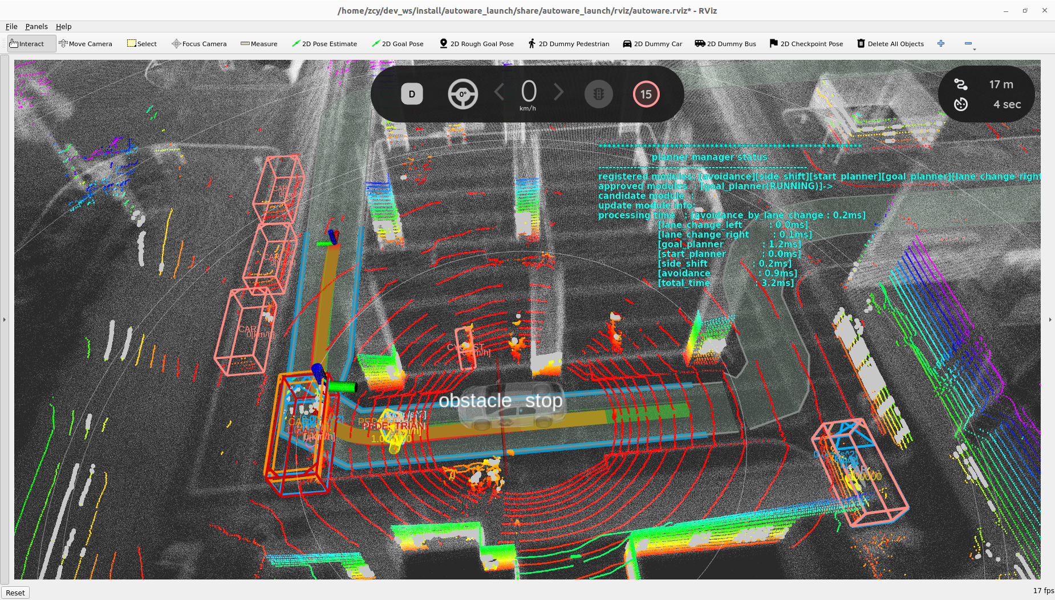
Task: Add a new tool with plus icon
Action: (x=941, y=43)
